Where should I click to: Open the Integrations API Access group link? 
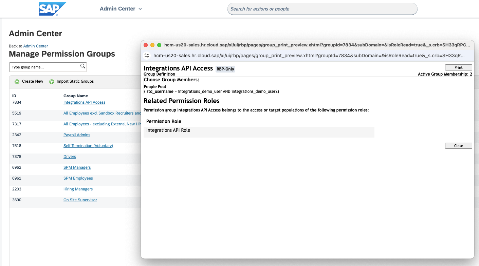click(84, 102)
